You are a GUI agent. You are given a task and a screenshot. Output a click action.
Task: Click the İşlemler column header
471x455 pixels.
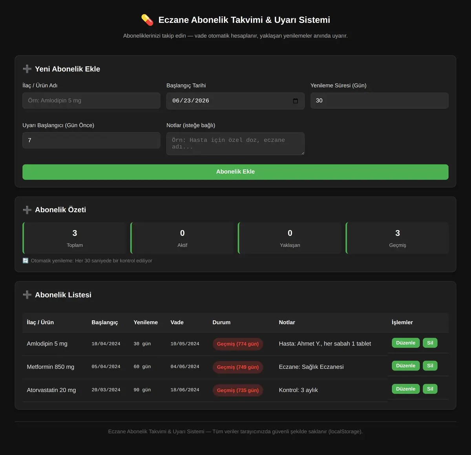point(402,323)
